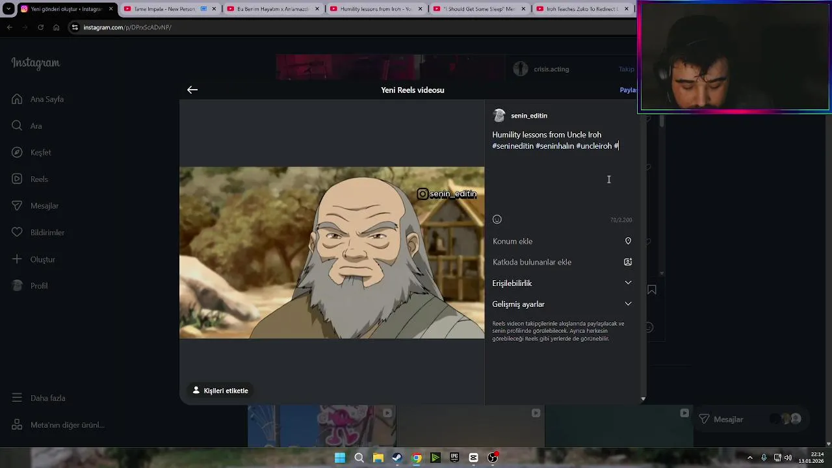Close the 'Yeni gönderi oluştur' Instagram tab
Image resolution: width=832 pixels, height=468 pixels.
[110, 9]
